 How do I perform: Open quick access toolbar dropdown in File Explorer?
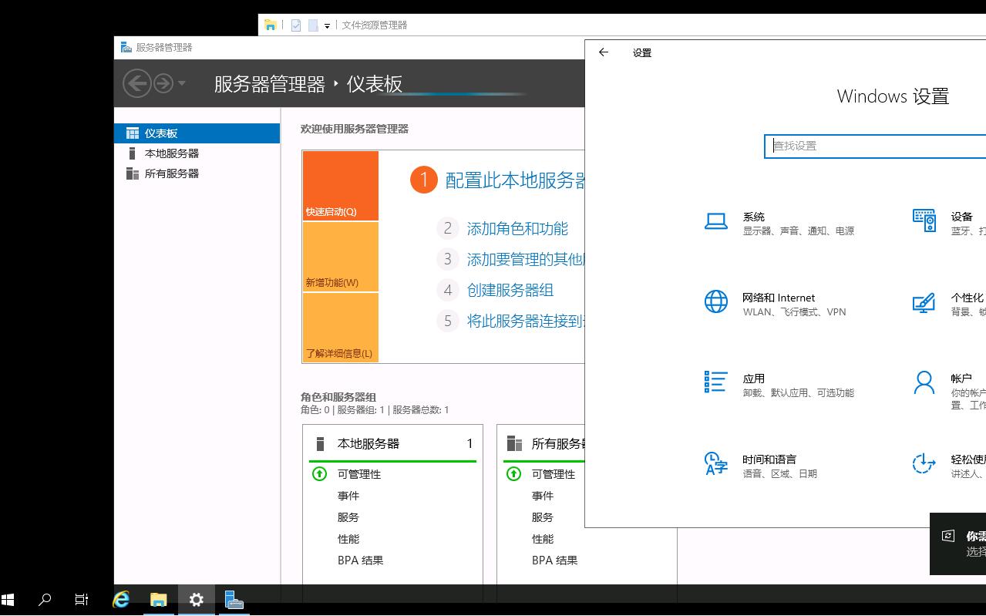327,25
